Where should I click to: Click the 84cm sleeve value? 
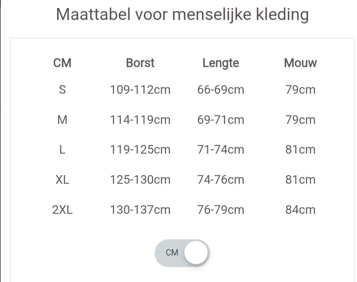pos(300,210)
